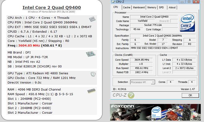Viewport: 204px width, 122px height.
Task: Click the Cores count field
Action: pyautogui.click(x=170, y=82)
